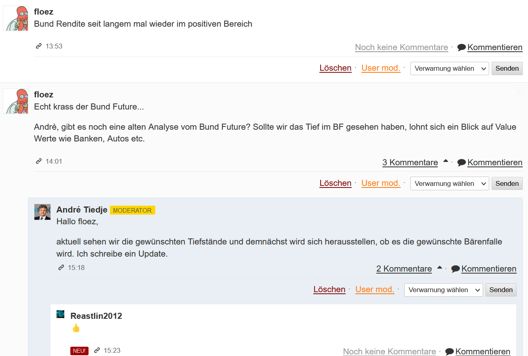Click Löschen link on the first floez post
This screenshot has width=528, height=356.
tap(335, 68)
